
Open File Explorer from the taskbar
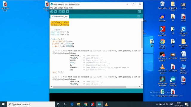click(79, 104)
